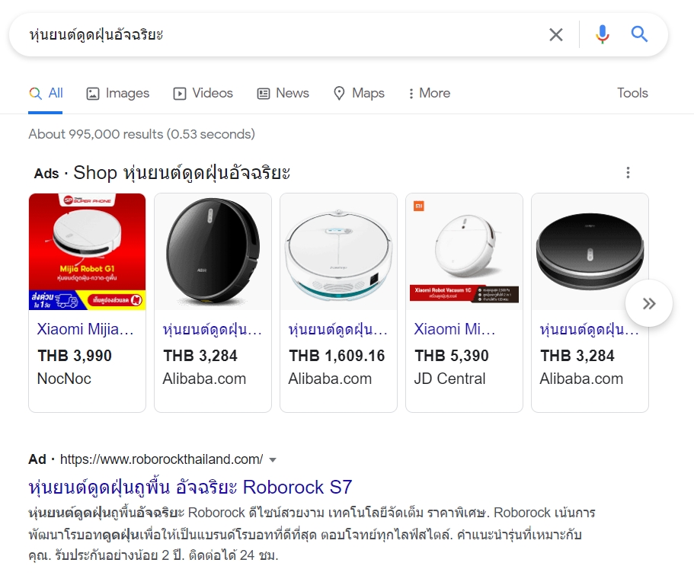The image size is (694, 582).
Task: Switch to the Videos tab
Action: pos(203,94)
